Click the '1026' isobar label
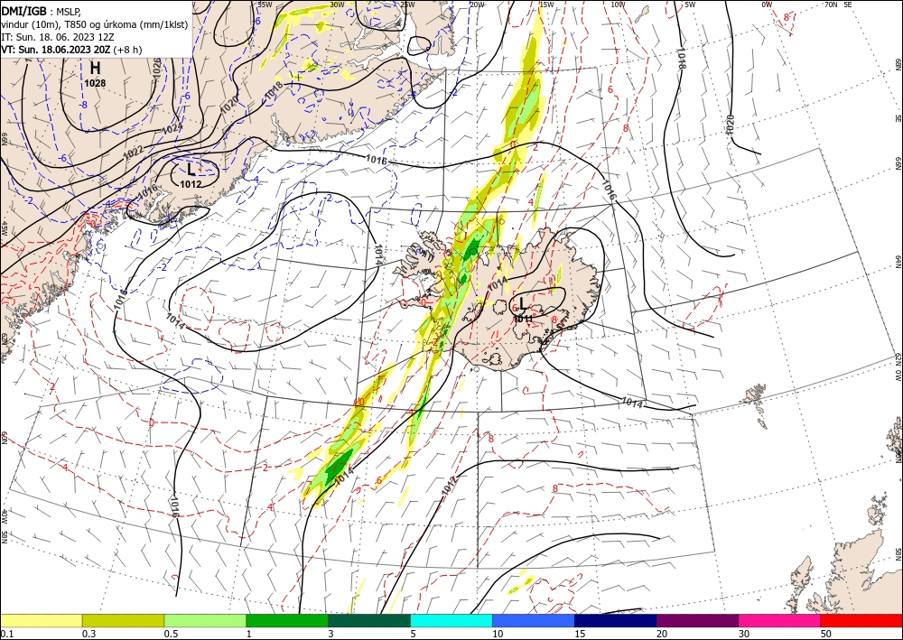903x640 pixels. click(156, 68)
